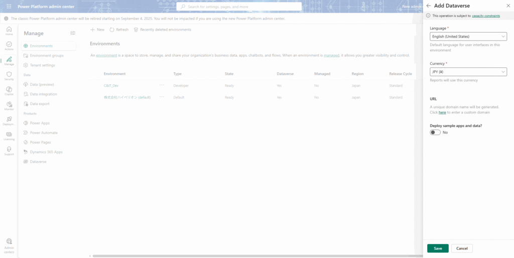
Task: Click the Cancel button
Action: [x=462, y=248]
